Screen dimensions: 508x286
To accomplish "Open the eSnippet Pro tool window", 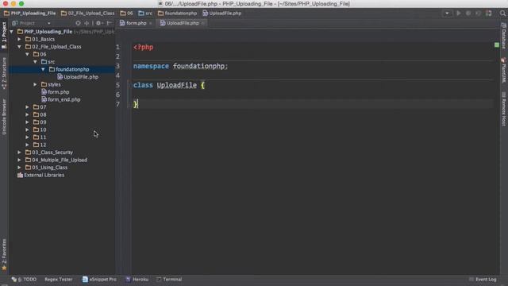I will pyautogui.click(x=99, y=279).
